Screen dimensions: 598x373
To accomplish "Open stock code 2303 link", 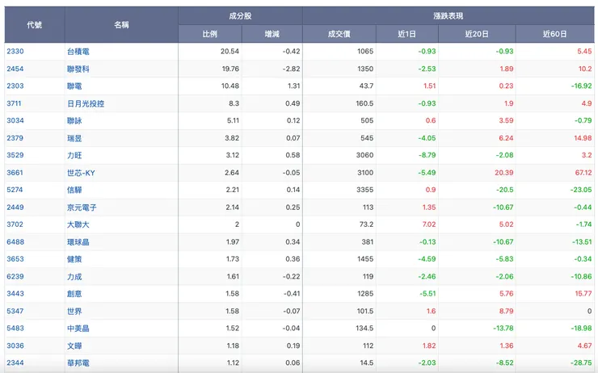I will pyautogui.click(x=15, y=86).
